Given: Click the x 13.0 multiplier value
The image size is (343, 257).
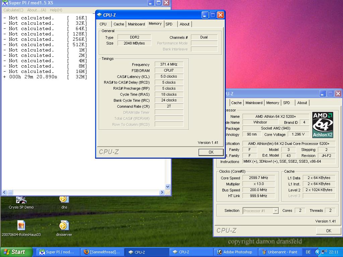Looking at the screenshot, I should [x=259, y=184].
